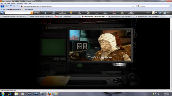Viewport: 172px width, 96px height.
Task: Close the Upload multiple photos tab
Action: pos(52,16)
